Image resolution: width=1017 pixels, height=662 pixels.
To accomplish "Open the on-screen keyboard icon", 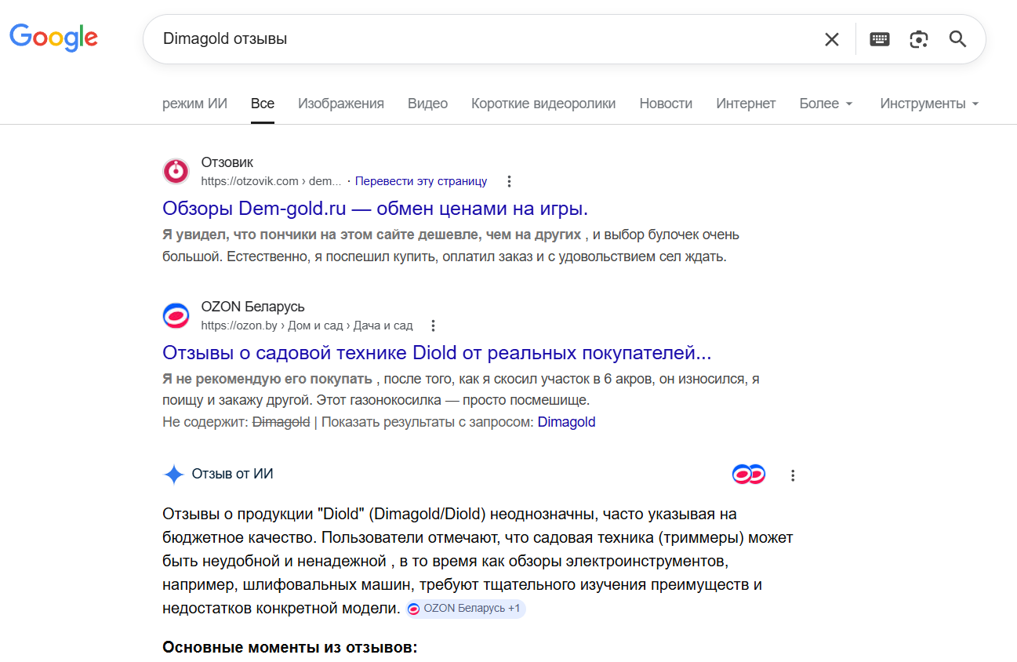I will tap(880, 39).
